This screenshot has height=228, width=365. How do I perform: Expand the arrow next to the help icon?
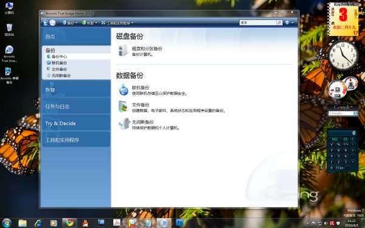point(293,23)
